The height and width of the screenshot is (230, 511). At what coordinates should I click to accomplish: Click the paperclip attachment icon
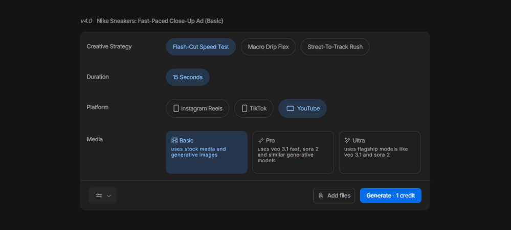(321, 195)
